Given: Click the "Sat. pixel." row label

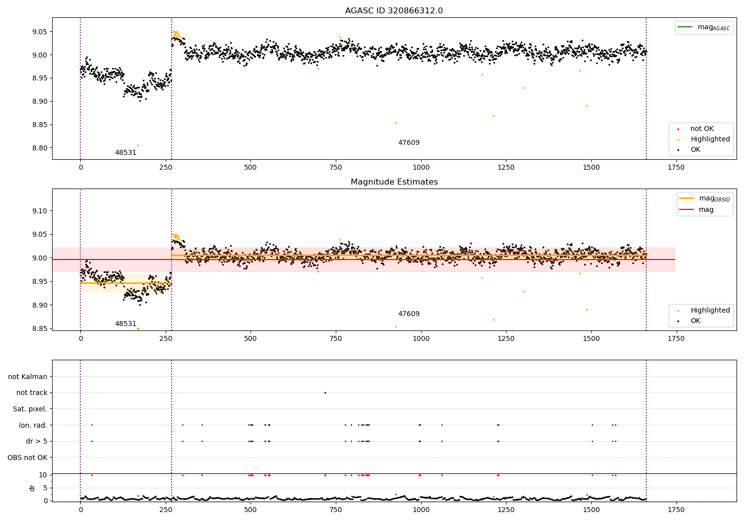Looking at the screenshot, I should click(30, 409).
